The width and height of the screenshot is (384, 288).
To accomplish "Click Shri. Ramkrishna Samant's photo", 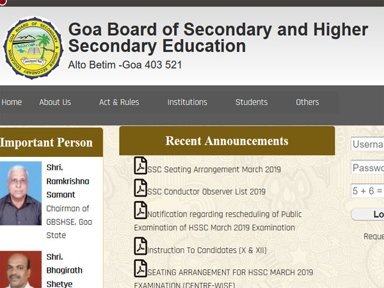I will (20, 194).
